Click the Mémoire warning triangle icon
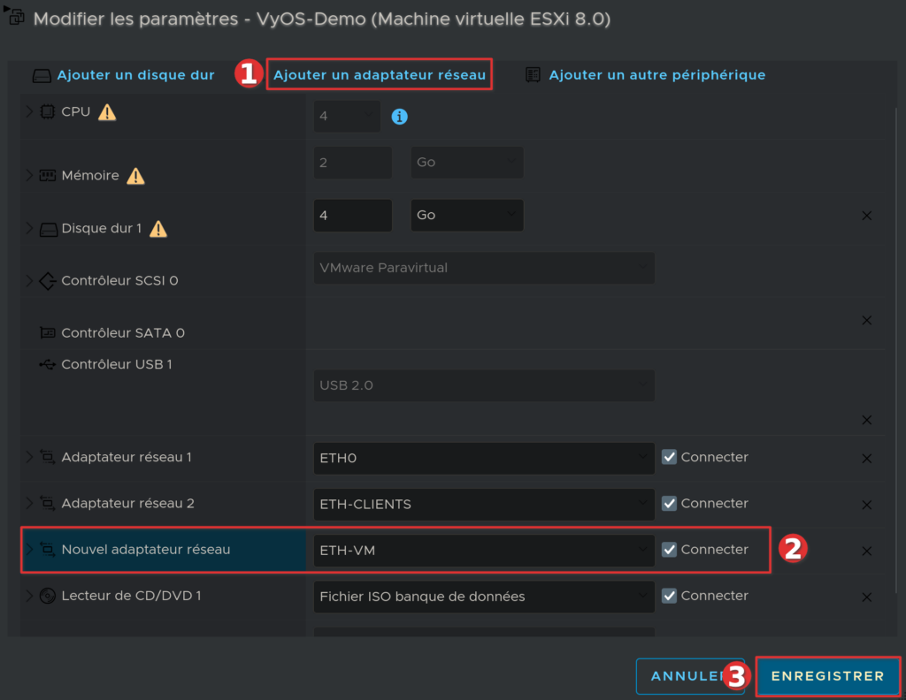Image resolution: width=906 pixels, height=700 pixels. pyautogui.click(x=135, y=176)
